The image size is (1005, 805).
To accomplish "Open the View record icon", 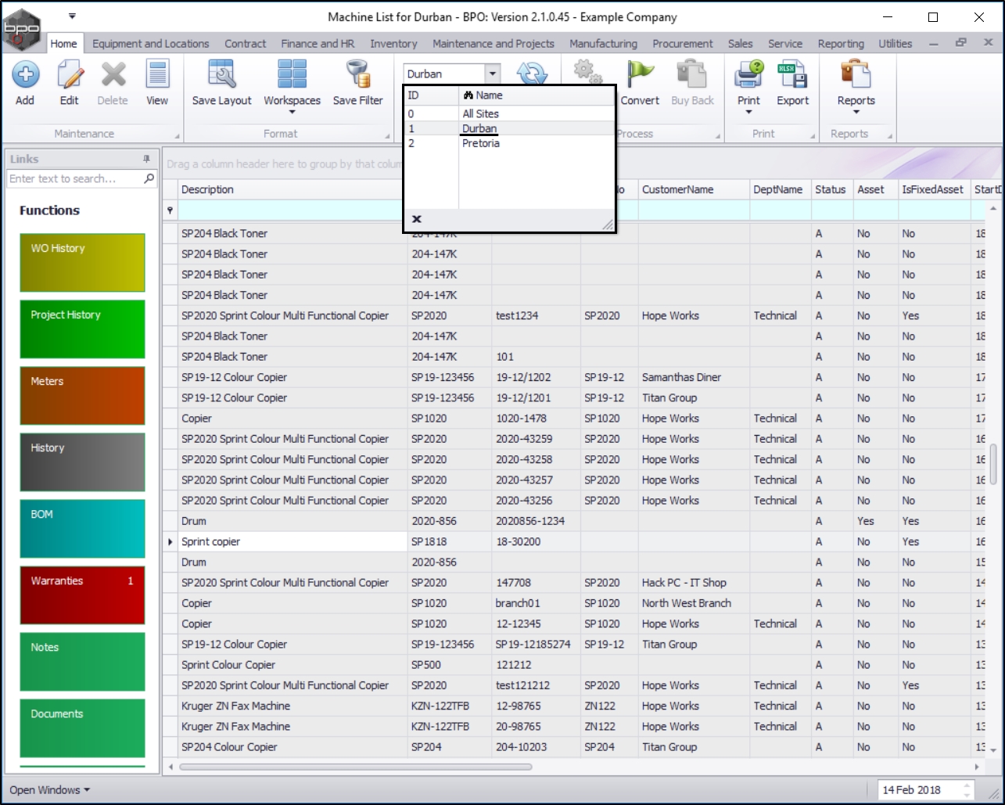I will (157, 76).
